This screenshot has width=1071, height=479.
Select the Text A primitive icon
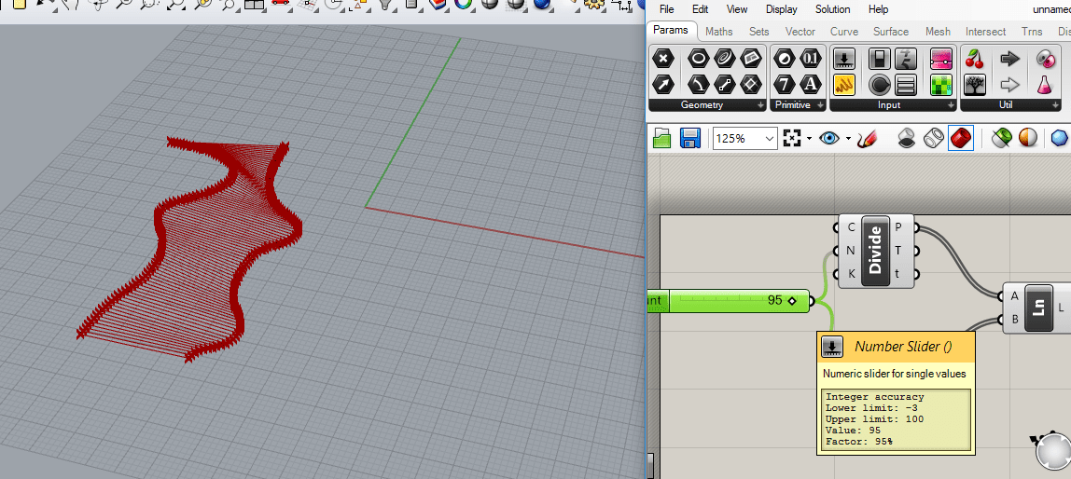[811, 85]
